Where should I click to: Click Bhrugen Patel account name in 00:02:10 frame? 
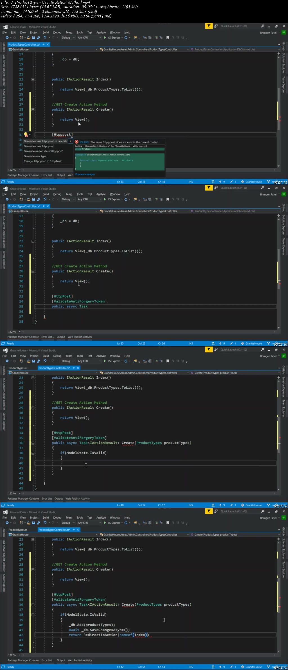268,194
